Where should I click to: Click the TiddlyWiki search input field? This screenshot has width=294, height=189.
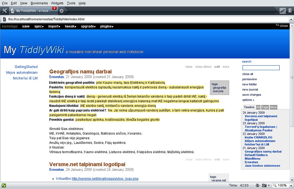click(261, 68)
